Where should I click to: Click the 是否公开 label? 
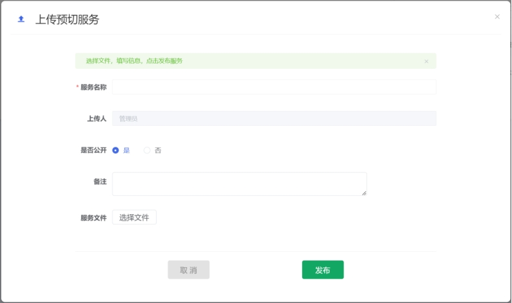[94, 151]
